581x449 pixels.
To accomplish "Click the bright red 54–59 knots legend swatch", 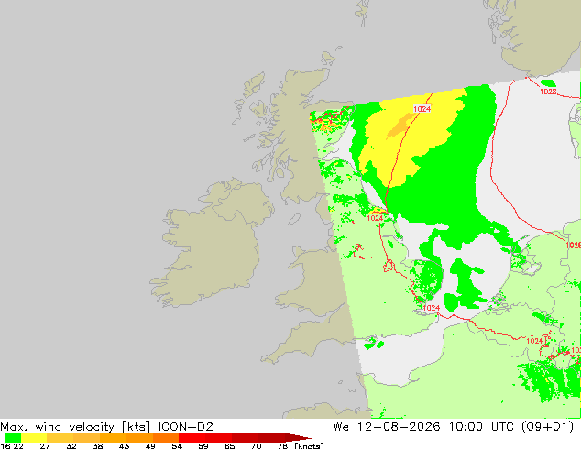I will [x=192, y=437].
